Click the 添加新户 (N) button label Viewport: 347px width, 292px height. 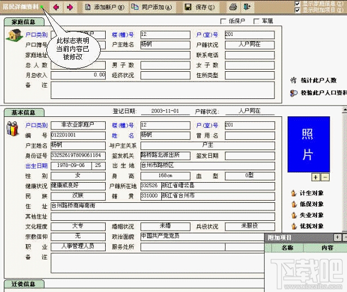coord(109,7)
